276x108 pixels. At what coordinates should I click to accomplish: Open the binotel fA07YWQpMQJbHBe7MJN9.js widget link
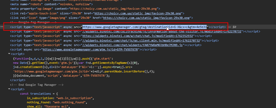pos(133,45)
